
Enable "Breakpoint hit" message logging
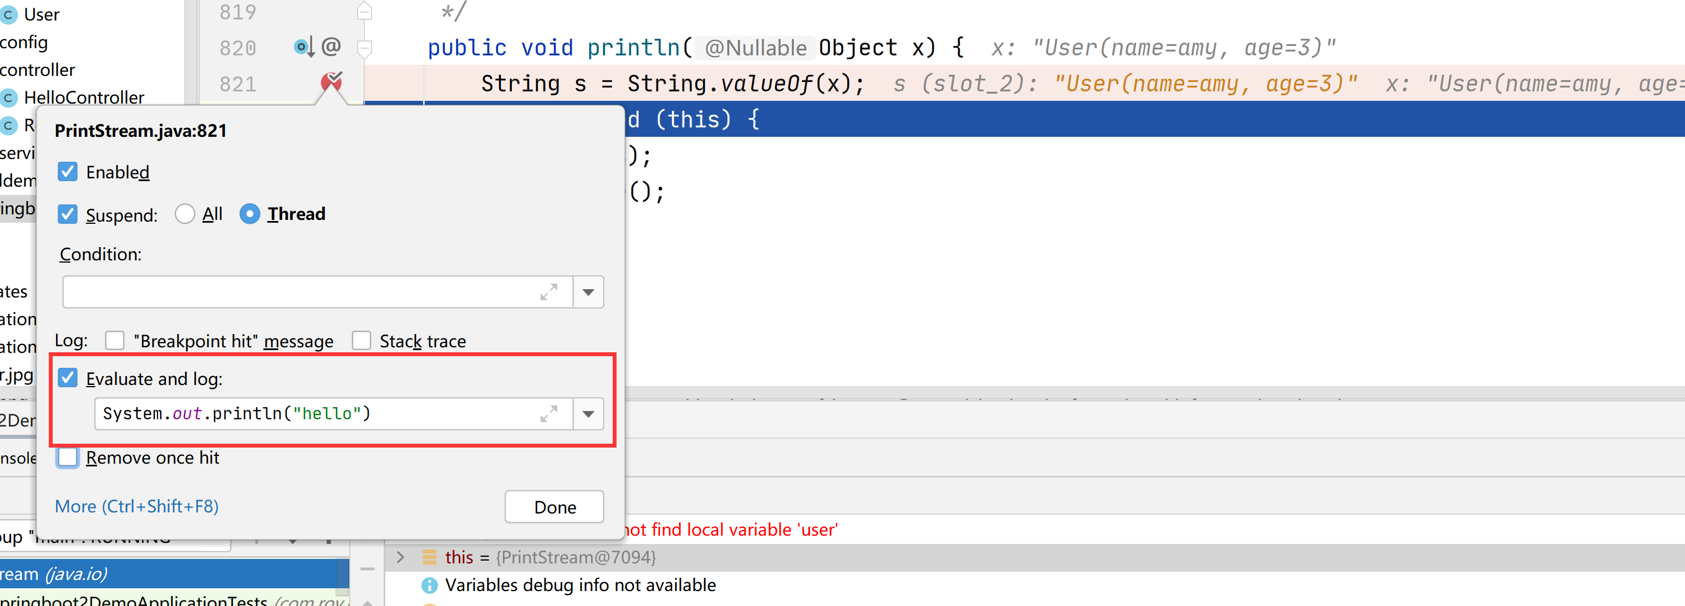coord(115,341)
